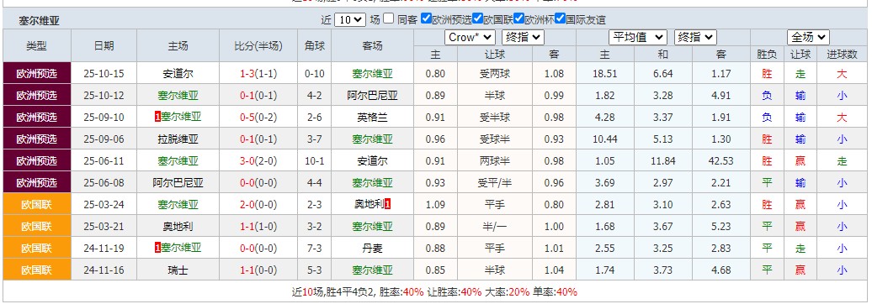Click the 受平/半 handicap cell
Viewport: 872px width, 304px height.
click(495, 182)
